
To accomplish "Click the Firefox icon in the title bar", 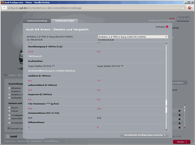I will pyautogui.click(x=2, y=2).
